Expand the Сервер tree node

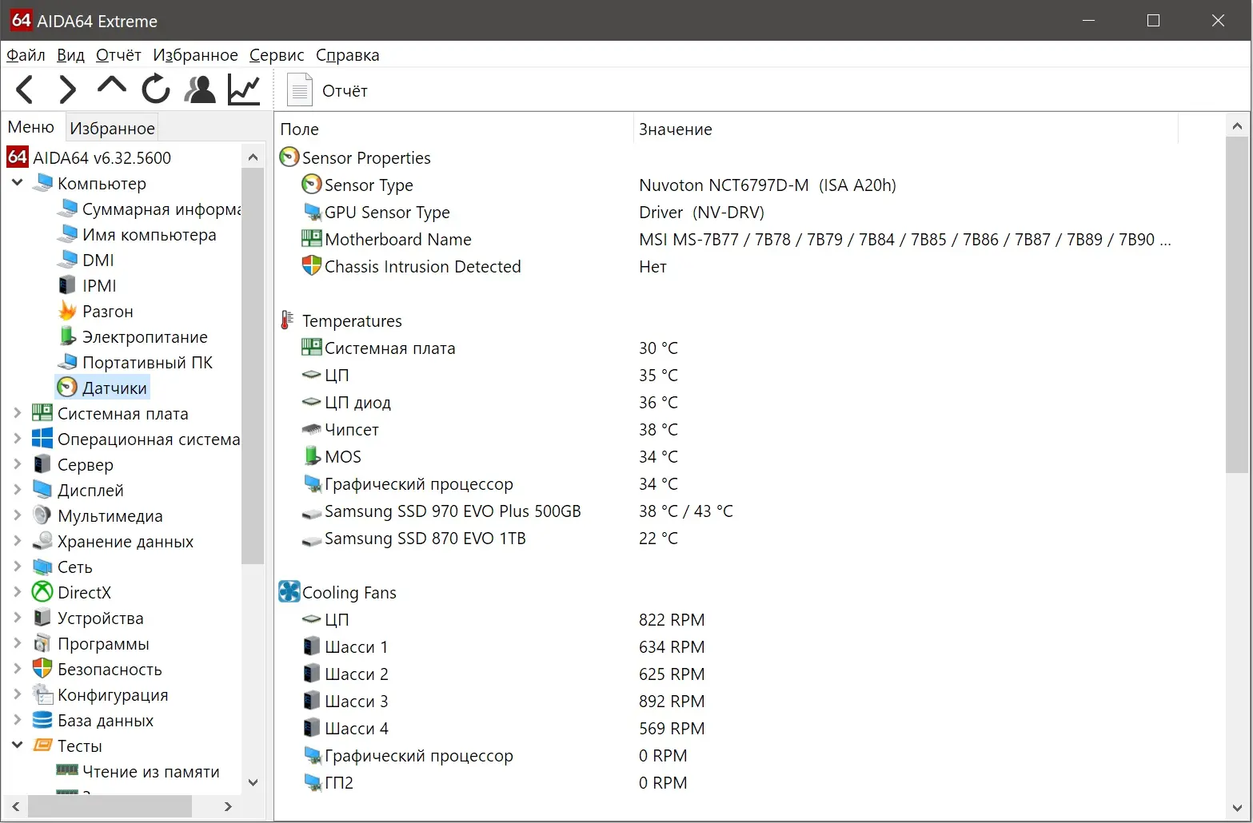point(17,464)
